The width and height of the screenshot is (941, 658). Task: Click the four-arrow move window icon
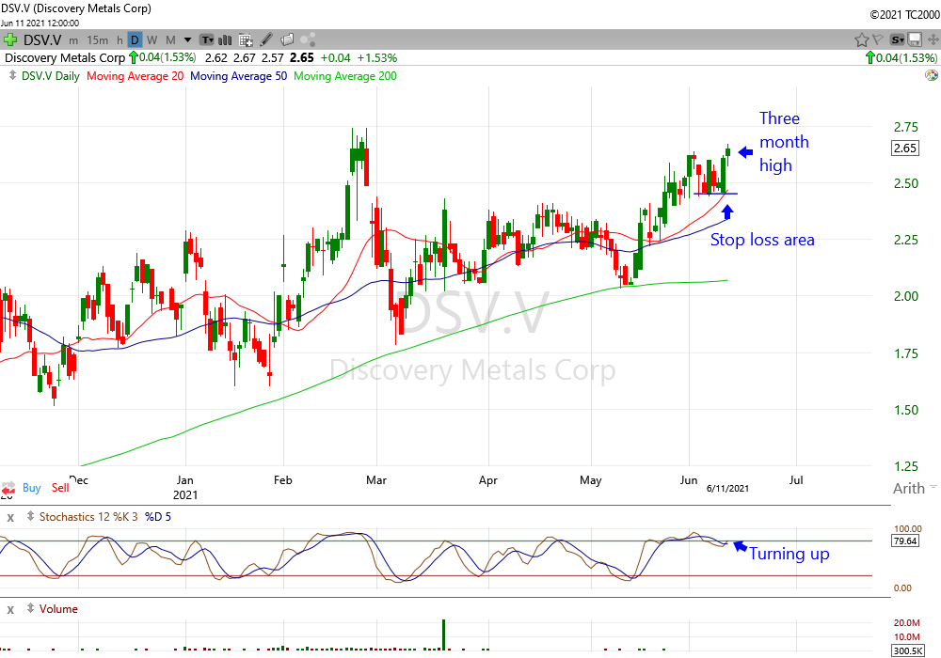pyautogui.click(x=933, y=40)
